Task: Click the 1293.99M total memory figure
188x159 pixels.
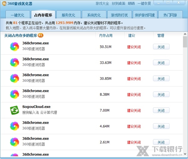Action: coord(65,23)
